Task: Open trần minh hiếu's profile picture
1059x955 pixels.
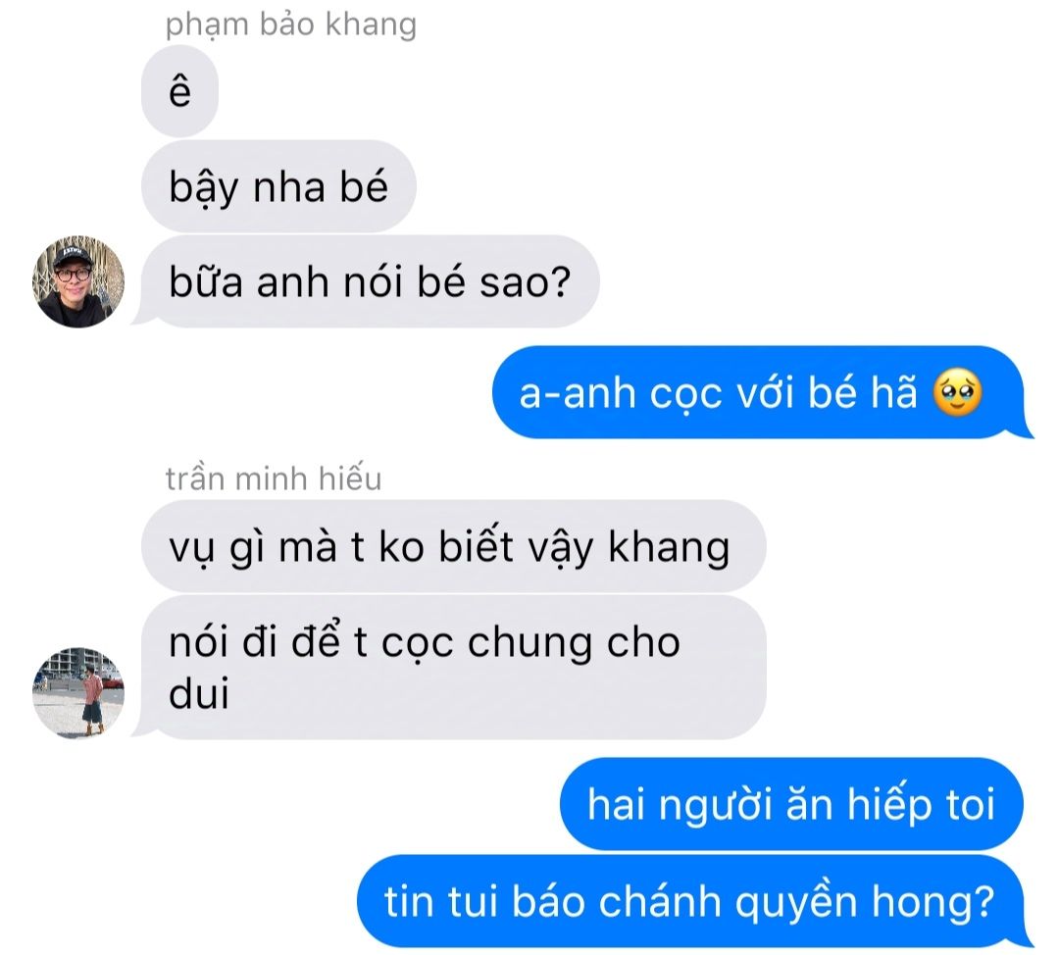Action: pos(78,692)
